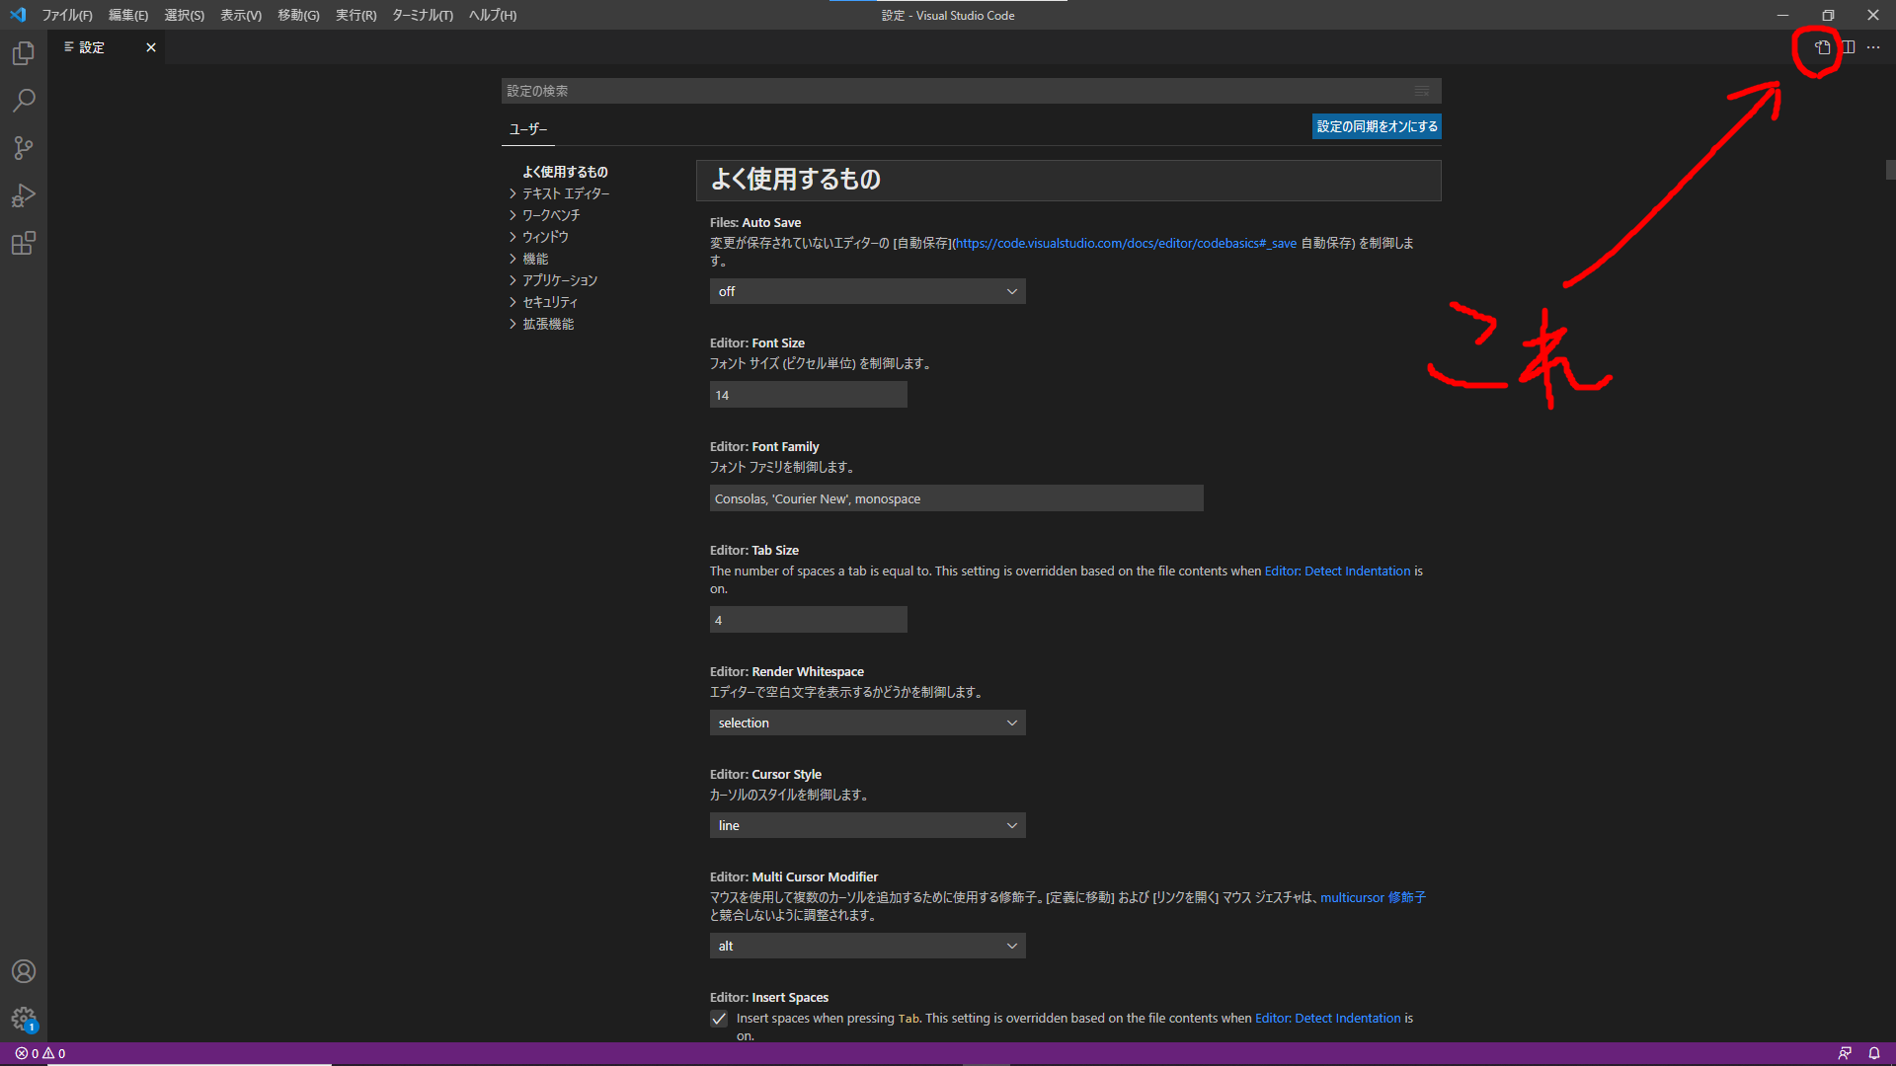
Task: Open the Explorer view in activity bar
Action: pos(24,53)
